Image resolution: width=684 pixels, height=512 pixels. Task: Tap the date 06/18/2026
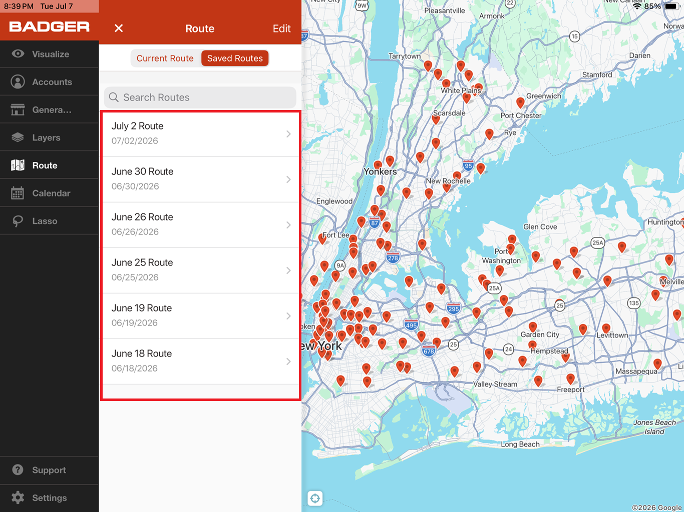(x=134, y=368)
